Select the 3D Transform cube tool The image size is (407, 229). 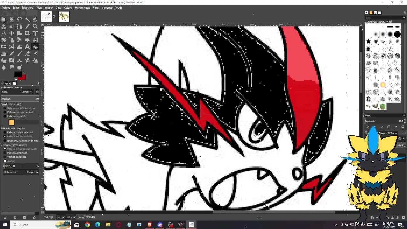35,40
